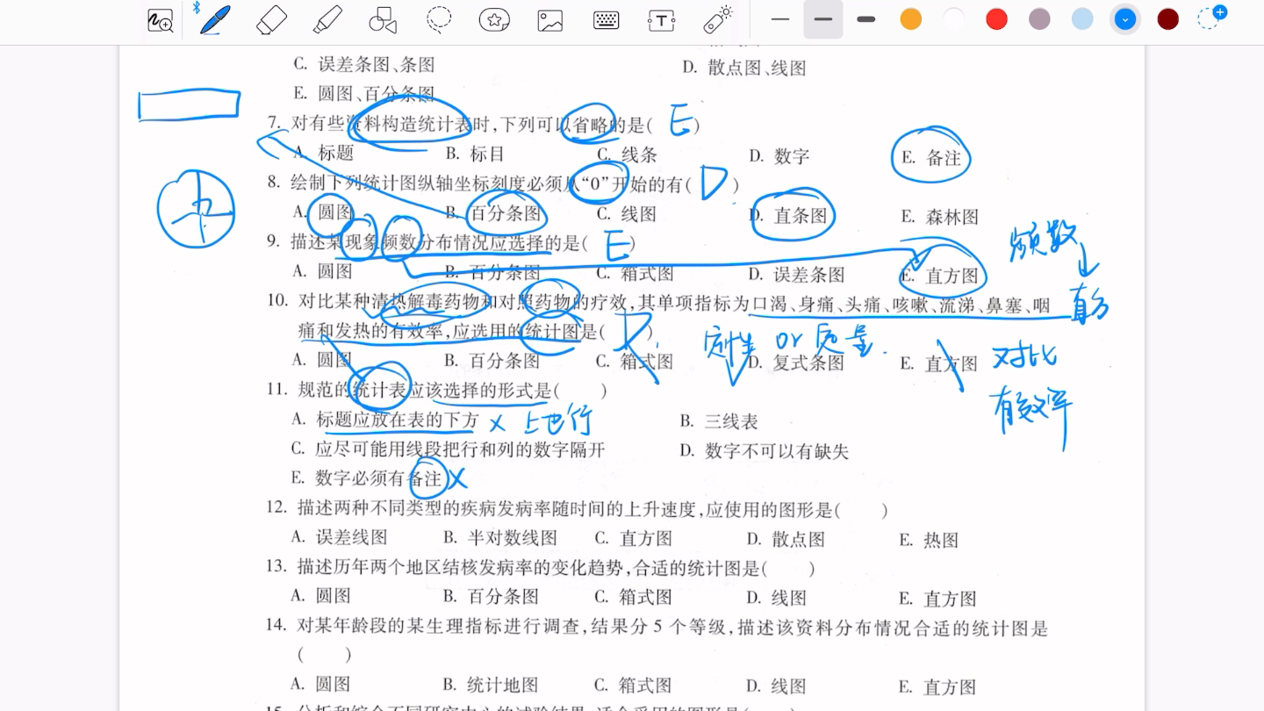
Task: Click option 'D. 数字' in question 7
Action: 779,156
